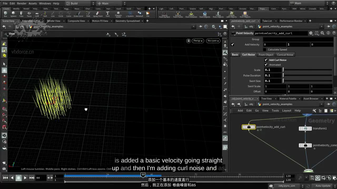This screenshot has width=337, height=189.
Task: Open the Performance Monitor tab
Action: (x=291, y=21)
